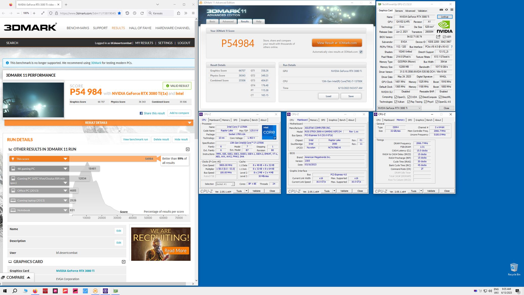Click the Firefox URL address field

tap(88, 13)
